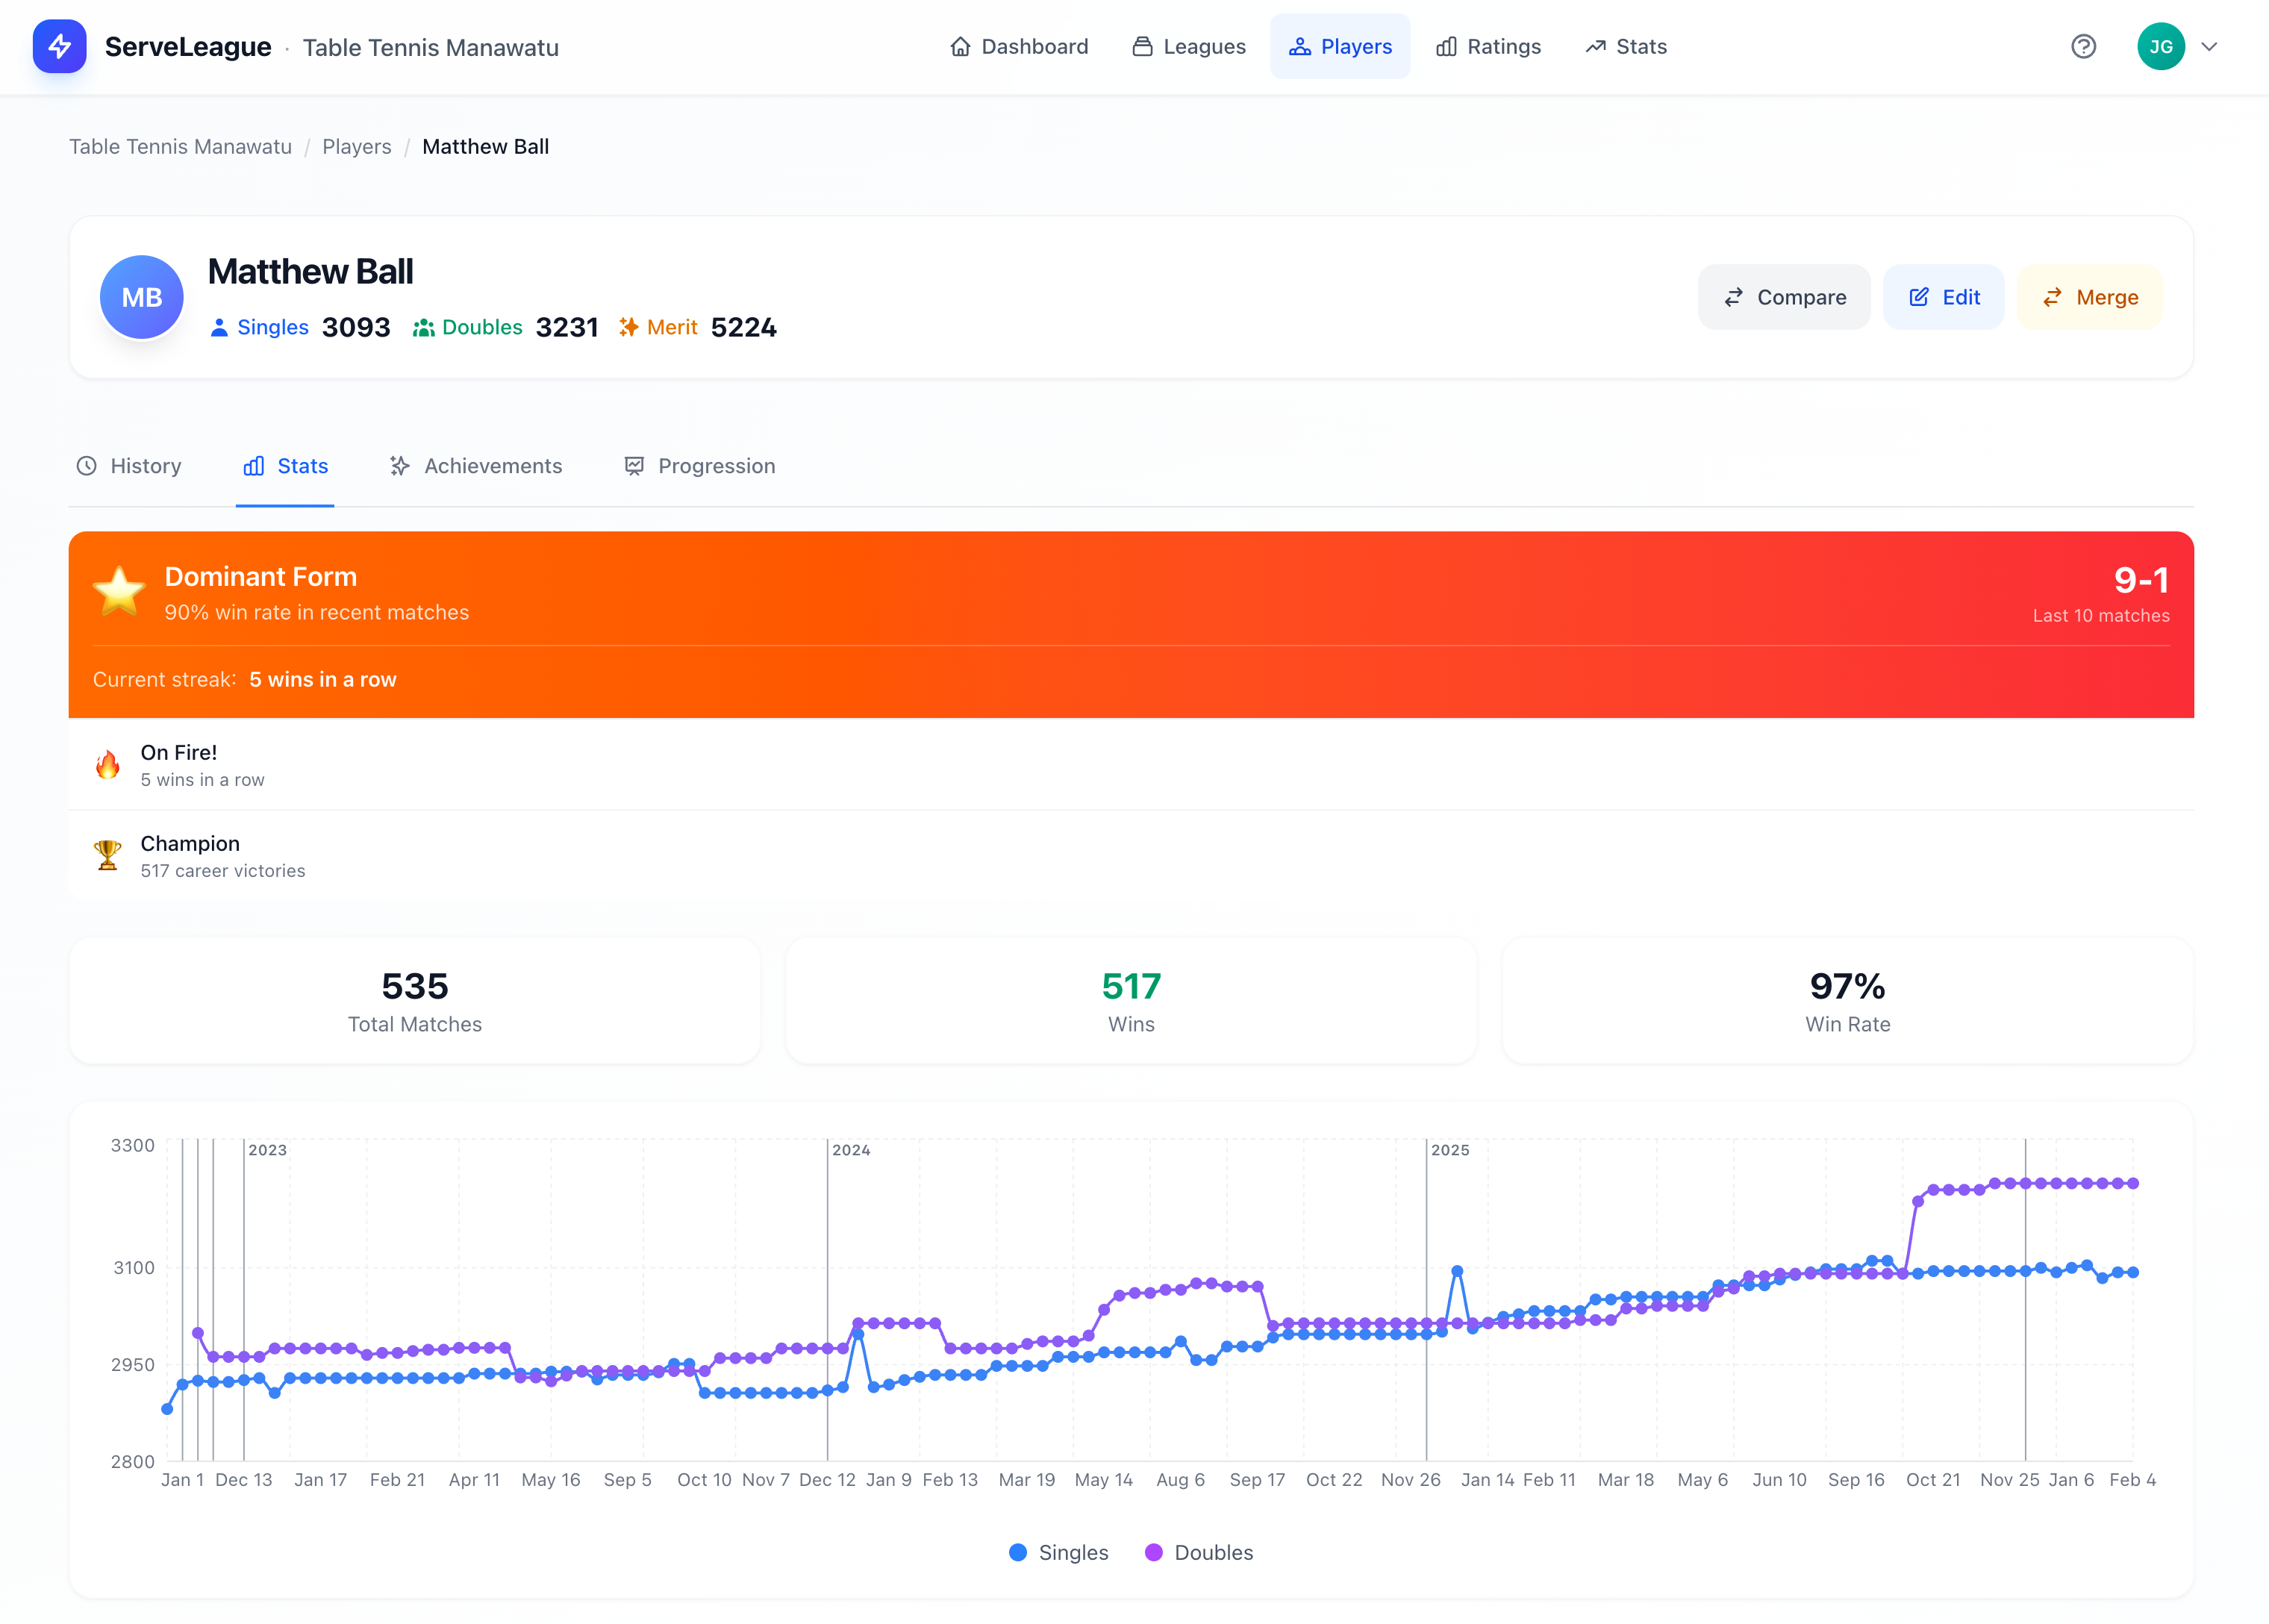Open the help question-mark icon
This screenshot has height=1624, width=2269.
tap(2083, 46)
